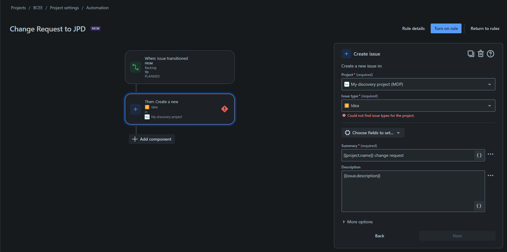Screen dimensions: 507x252
Task: Click the blue plus icon in panel header
Action: (346, 54)
